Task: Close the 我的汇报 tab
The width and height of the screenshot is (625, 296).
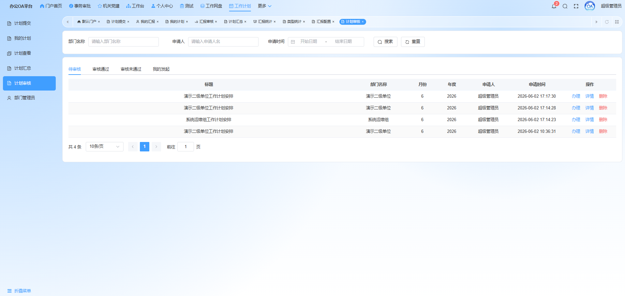Action: 157,22
